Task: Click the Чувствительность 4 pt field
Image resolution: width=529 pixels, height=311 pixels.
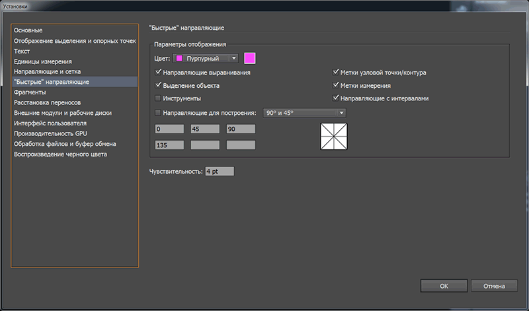Action: pyautogui.click(x=220, y=171)
